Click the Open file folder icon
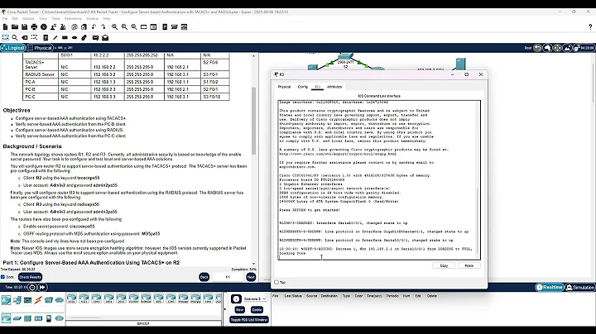596x334 pixels. [15, 27]
